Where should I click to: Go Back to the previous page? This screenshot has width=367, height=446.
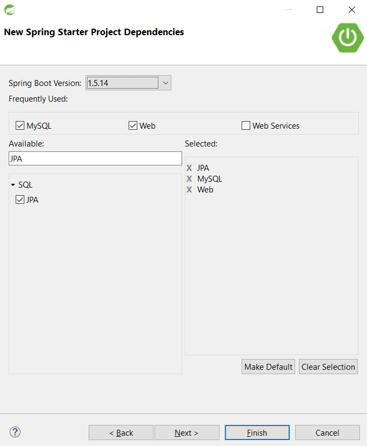pyautogui.click(x=121, y=432)
